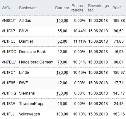Open WKN VL1FAP for BMW

tap(8, 31)
